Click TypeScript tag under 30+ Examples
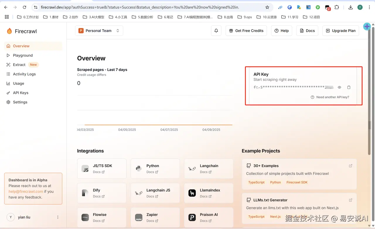 256,182
